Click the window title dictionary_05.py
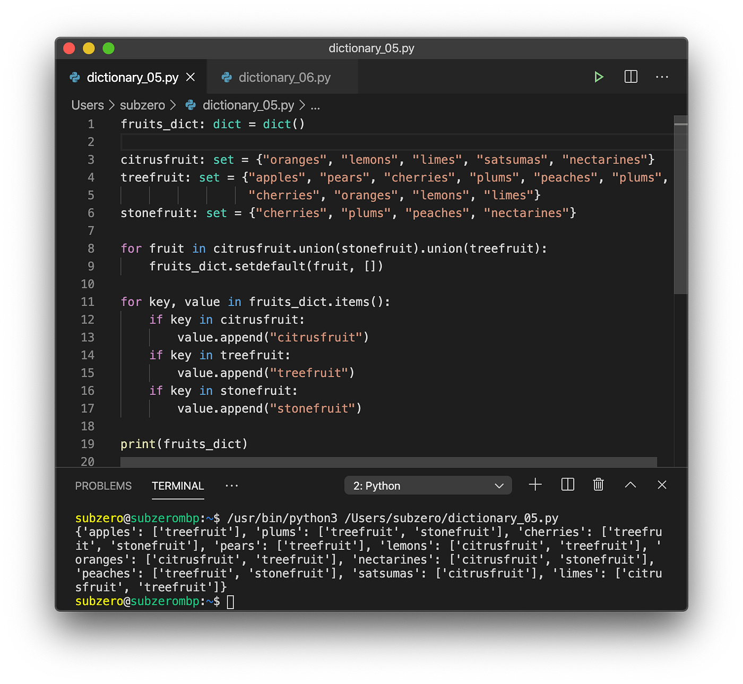This screenshot has width=743, height=684. [x=371, y=48]
